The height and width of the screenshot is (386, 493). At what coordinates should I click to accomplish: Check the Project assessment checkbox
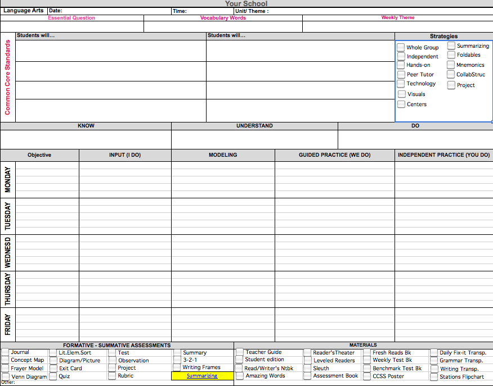tap(112, 367)
